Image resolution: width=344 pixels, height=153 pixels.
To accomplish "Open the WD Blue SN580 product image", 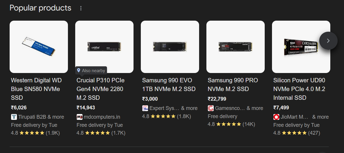I will click(x=39, y=47).
